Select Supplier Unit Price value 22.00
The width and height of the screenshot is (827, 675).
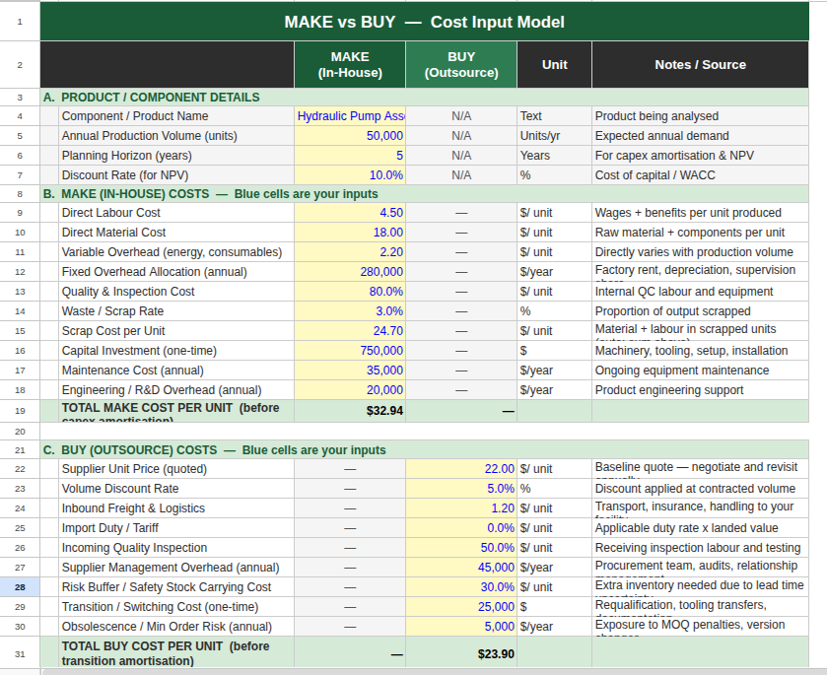[461, 469]
